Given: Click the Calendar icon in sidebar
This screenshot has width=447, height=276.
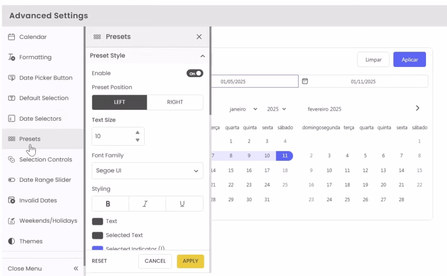Looking at the screenshot, I should pos(11,37).
